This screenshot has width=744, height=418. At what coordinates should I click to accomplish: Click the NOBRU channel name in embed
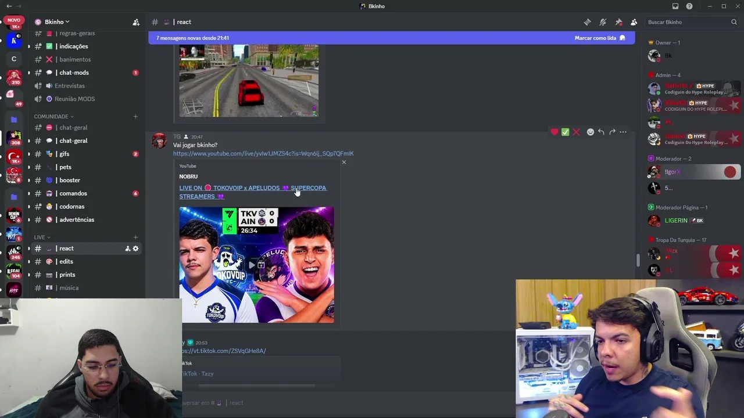tap(188, 176)
